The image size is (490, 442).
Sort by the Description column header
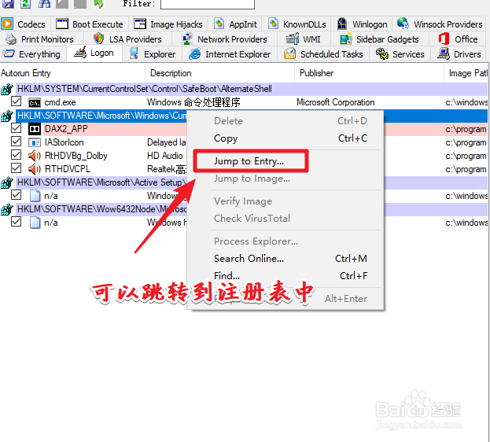[219, 73]
